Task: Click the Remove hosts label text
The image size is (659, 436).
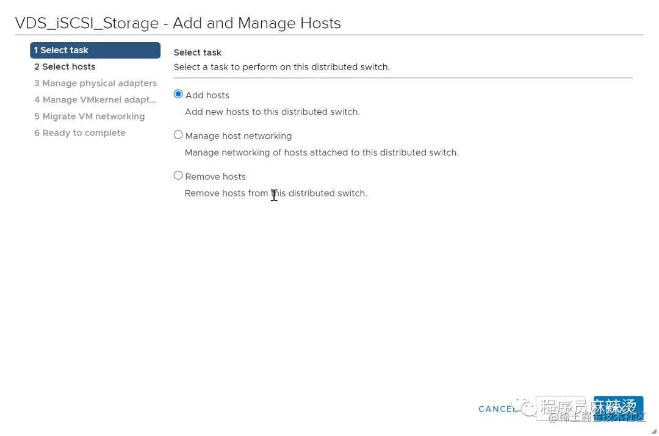Action: pos(215,177)
